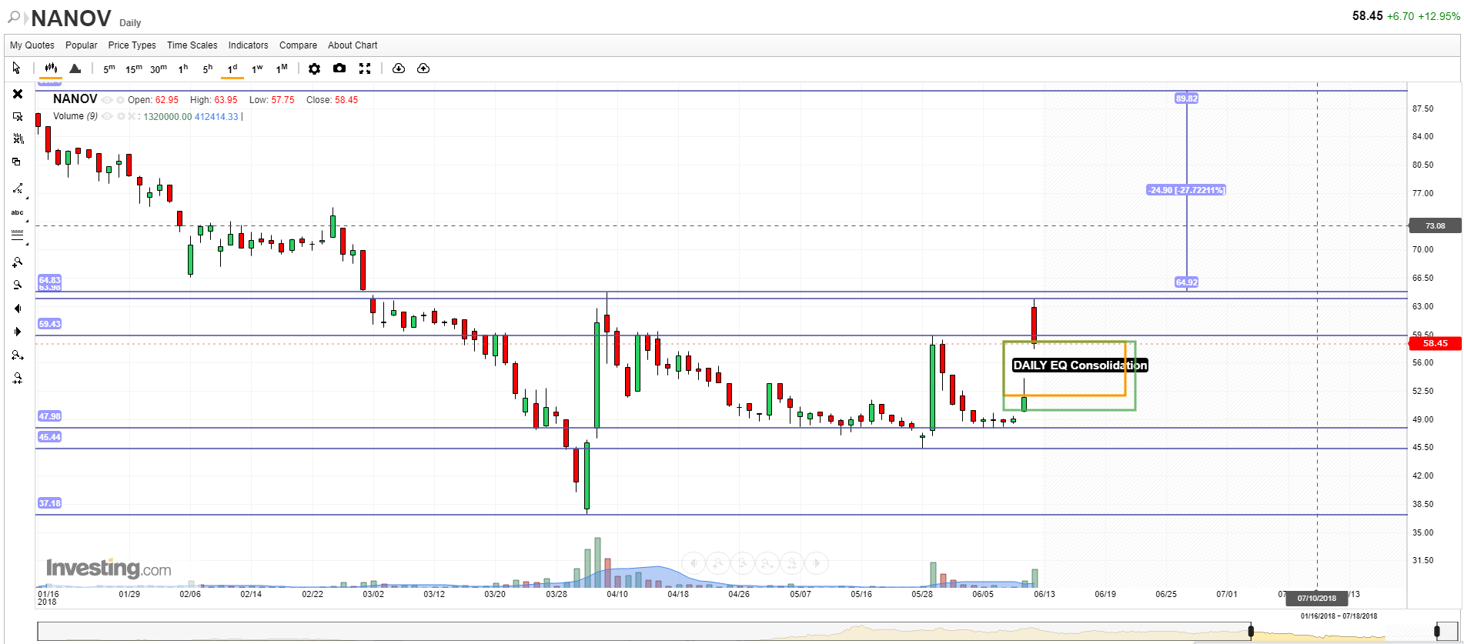Toggle Volume indicator visibility eye
The image size is (1464, 644).
pos(107,117)
